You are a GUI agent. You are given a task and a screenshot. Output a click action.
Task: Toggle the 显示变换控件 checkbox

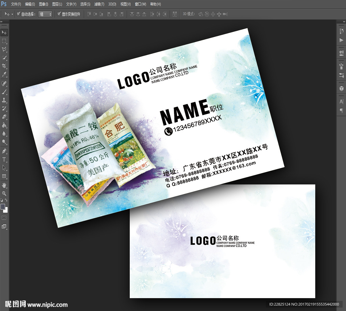[59, 14]
